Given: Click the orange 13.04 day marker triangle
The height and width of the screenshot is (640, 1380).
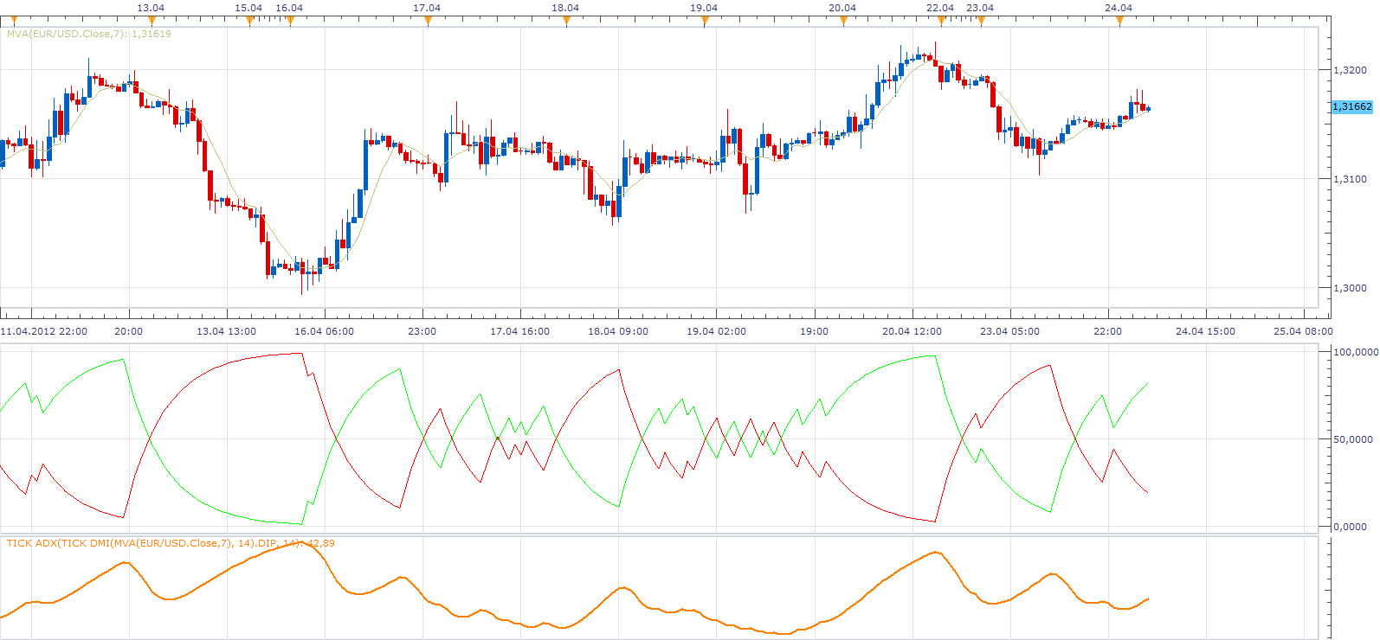Looking at the screenshot, I should [152, 21].
